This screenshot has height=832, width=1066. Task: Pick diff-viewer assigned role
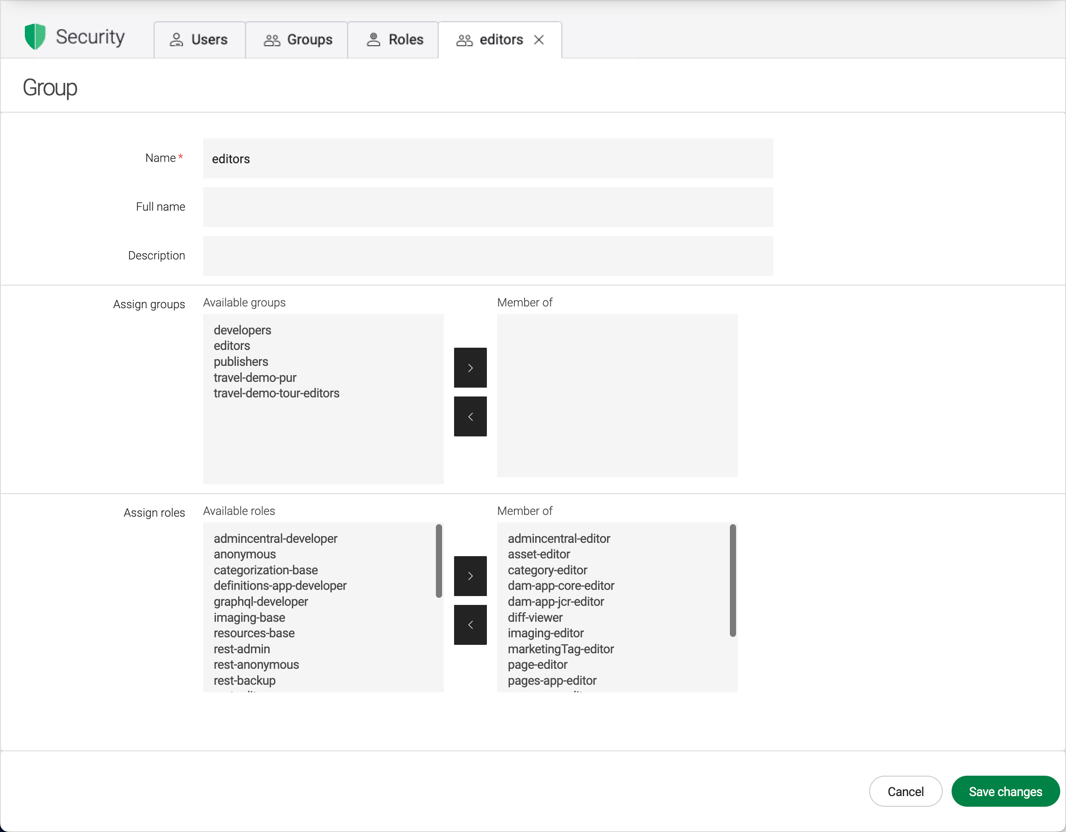click(535, 618)
